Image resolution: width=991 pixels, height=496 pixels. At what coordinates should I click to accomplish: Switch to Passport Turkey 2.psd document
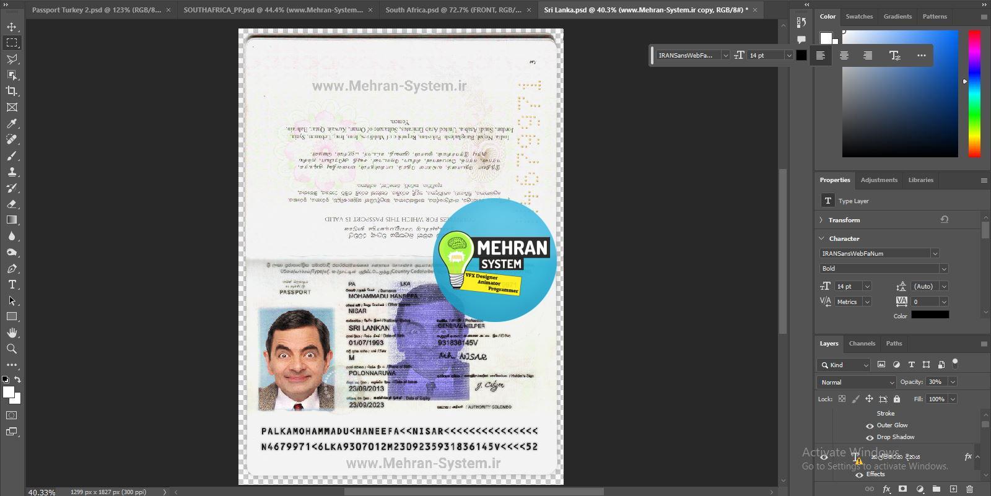[96, 10]
